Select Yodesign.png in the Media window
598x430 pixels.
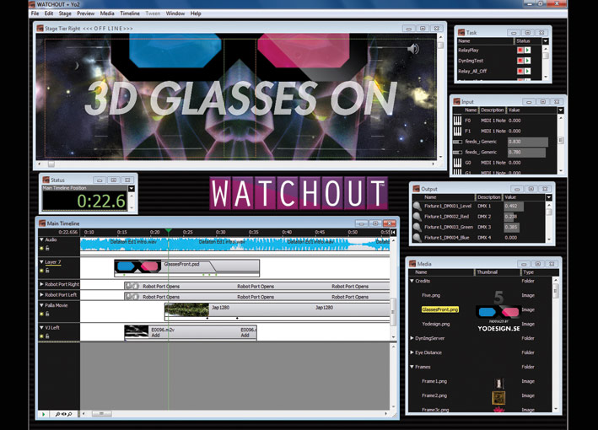(435, 324)
